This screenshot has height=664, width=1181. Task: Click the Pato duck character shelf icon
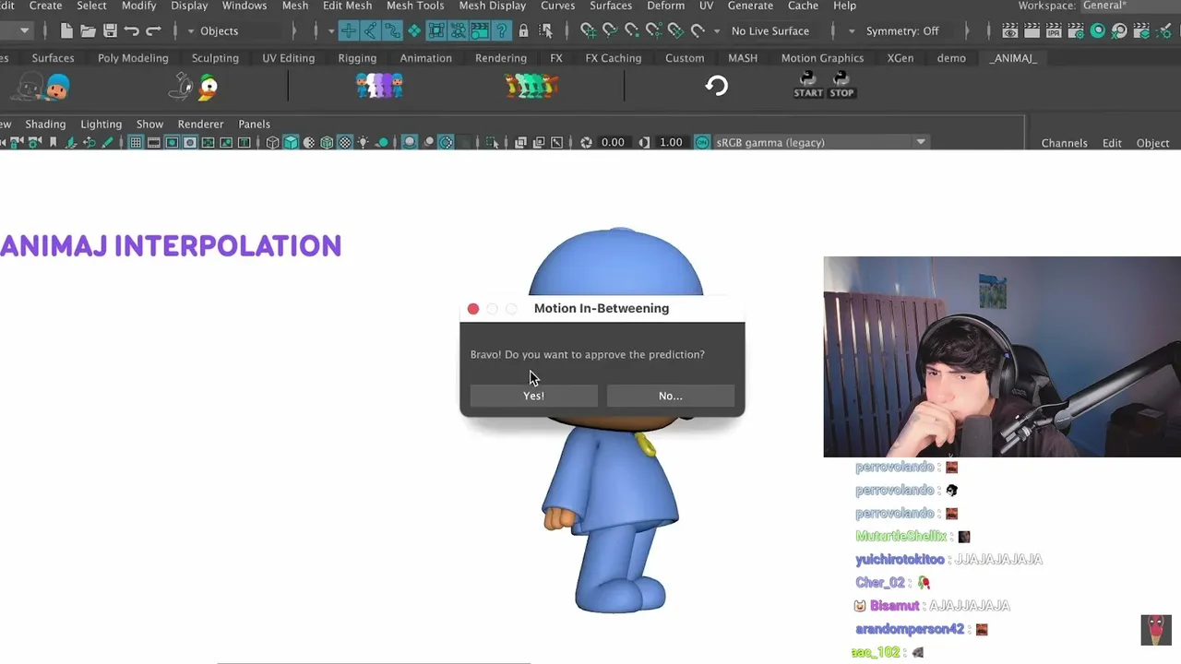click(x=195, y=87)
